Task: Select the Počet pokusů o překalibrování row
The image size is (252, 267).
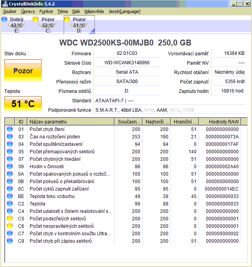Action: 123,182
